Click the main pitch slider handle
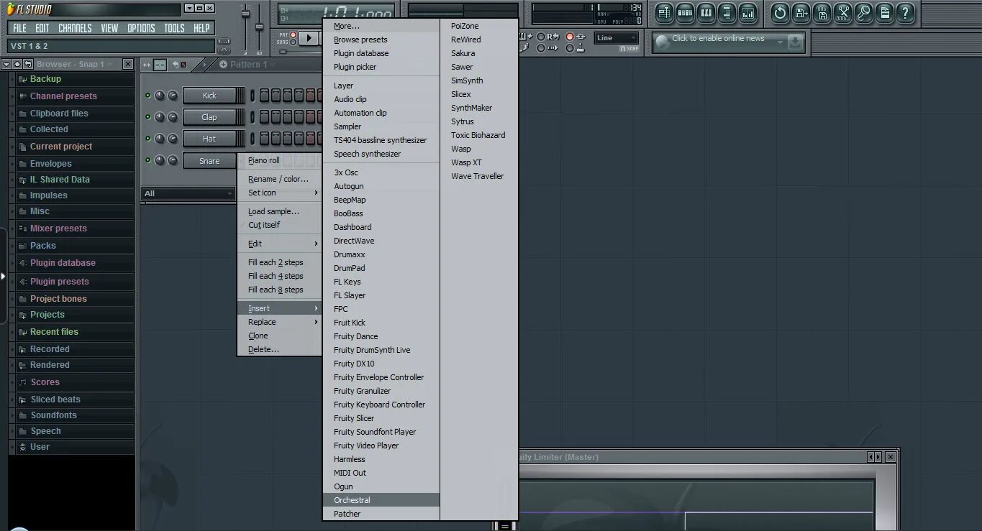 [x=260, y=28]
